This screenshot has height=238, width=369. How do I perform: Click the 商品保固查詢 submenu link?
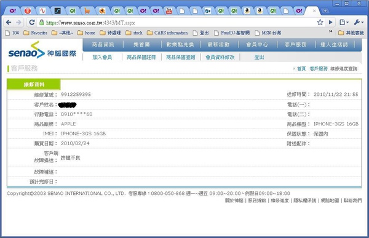click(x=181, y=57)
